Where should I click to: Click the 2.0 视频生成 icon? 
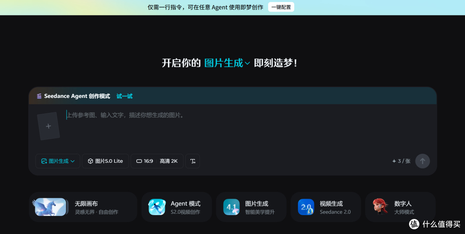coord(306,207)
